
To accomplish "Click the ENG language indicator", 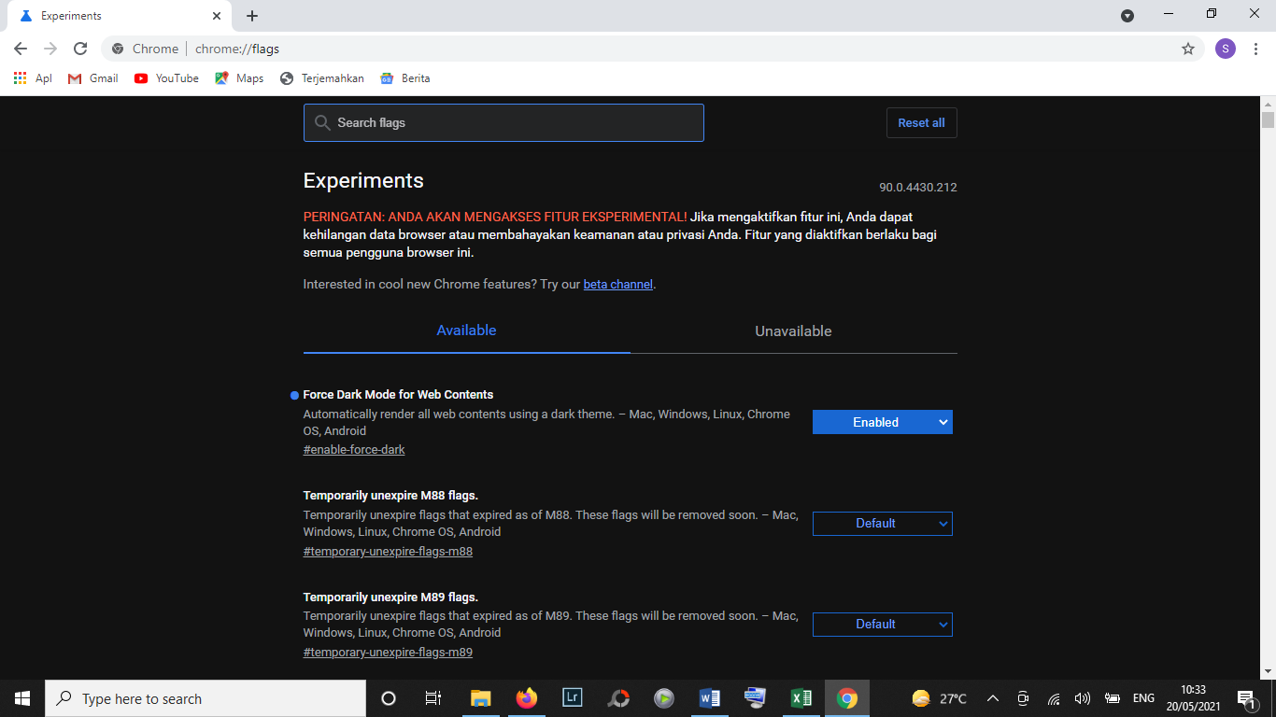I will tap(1143, 698).
